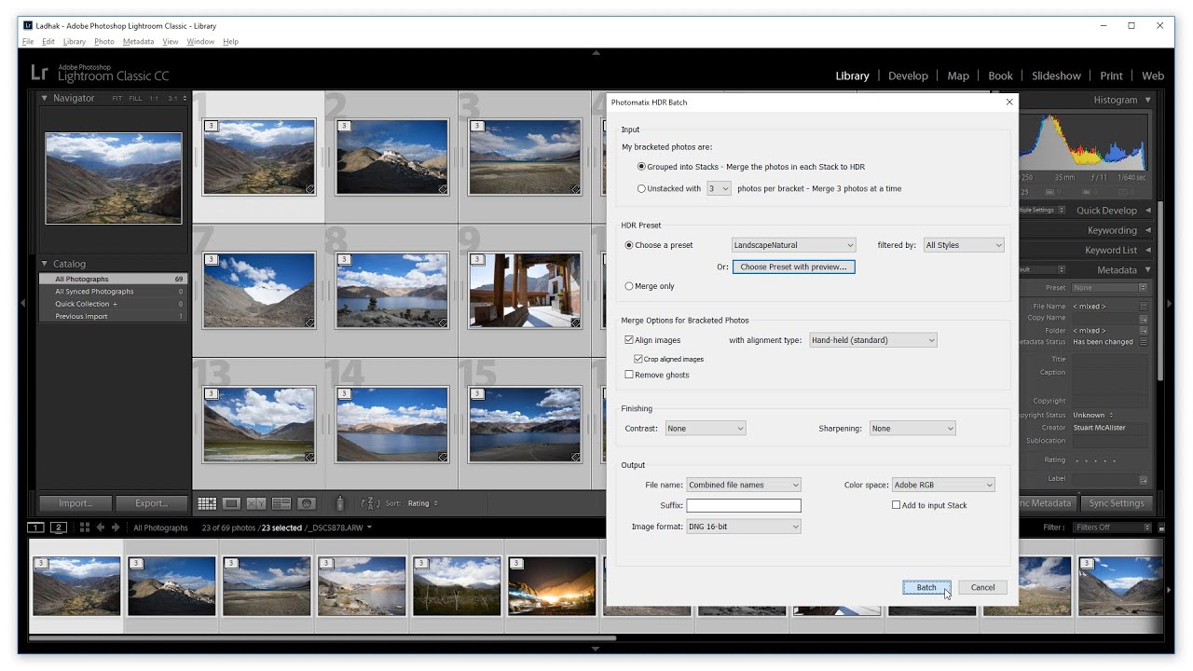
Task: Open Hand-held alignment type dropdown
Action: (872, 340)
